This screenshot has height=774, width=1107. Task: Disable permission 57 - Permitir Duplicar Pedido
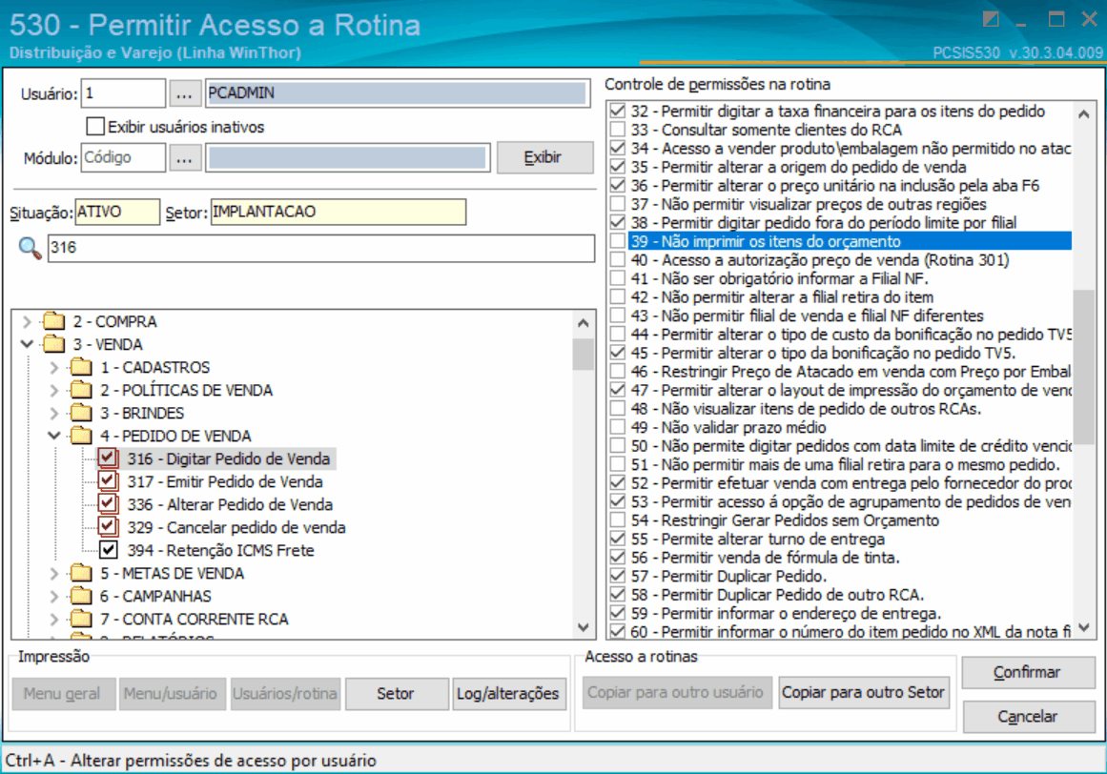(618, 576)
